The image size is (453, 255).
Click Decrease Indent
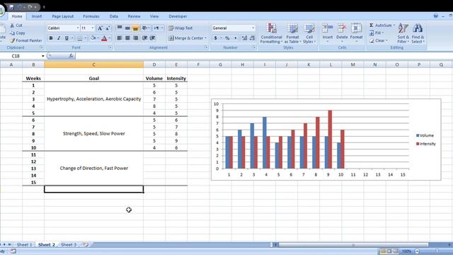tap(144, 38)
